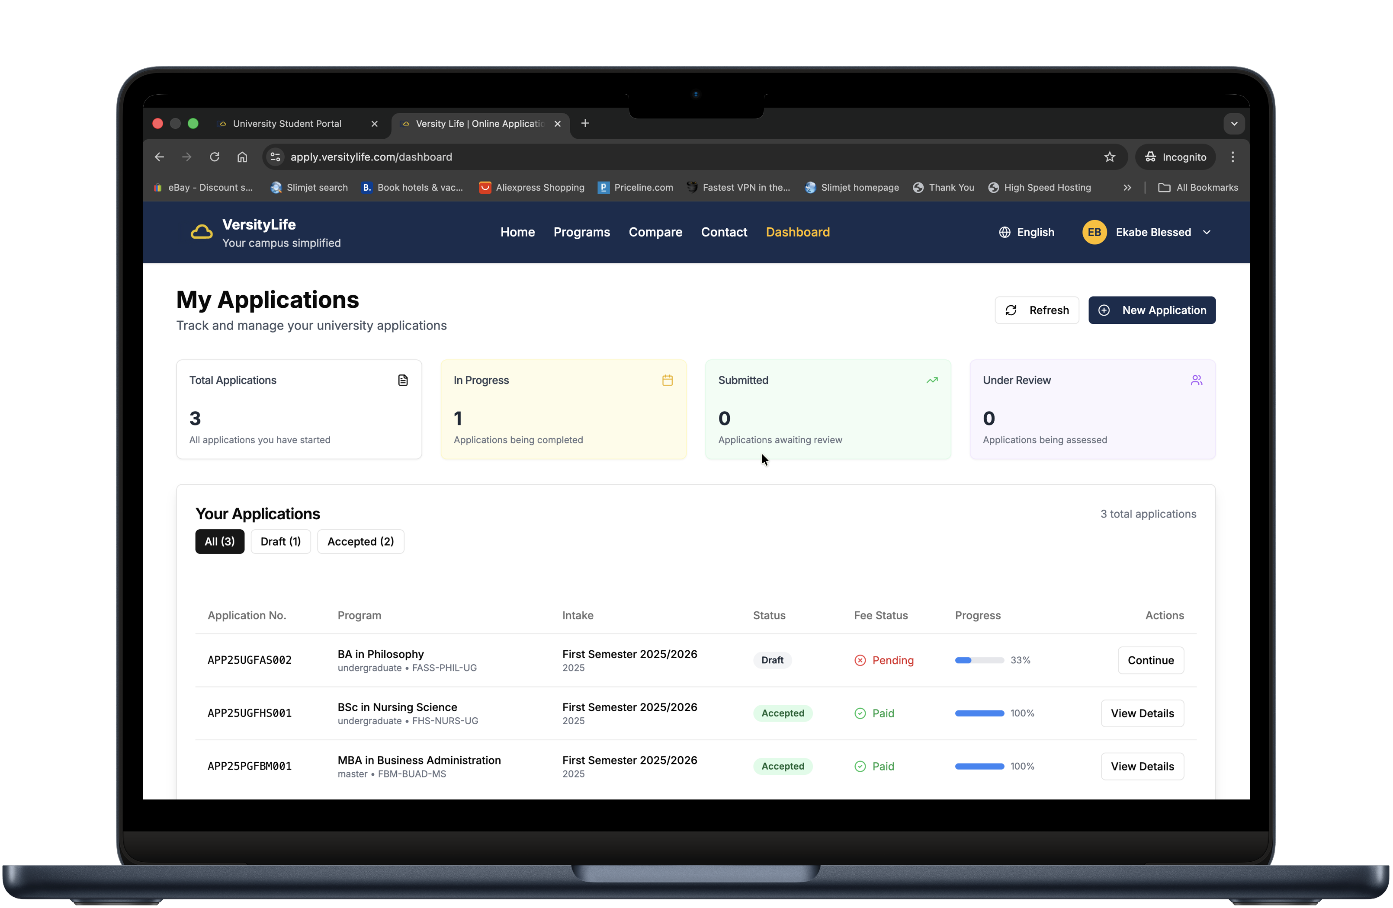1393x908 pixels.
Task: Click the Under Review people icon
Action: [1197, 380]
